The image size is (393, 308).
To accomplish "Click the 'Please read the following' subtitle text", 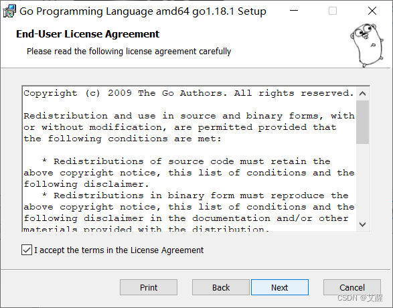I will click(129, 52).
